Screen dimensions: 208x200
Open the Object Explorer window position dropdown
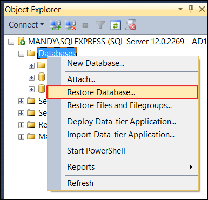pos(180,9)
